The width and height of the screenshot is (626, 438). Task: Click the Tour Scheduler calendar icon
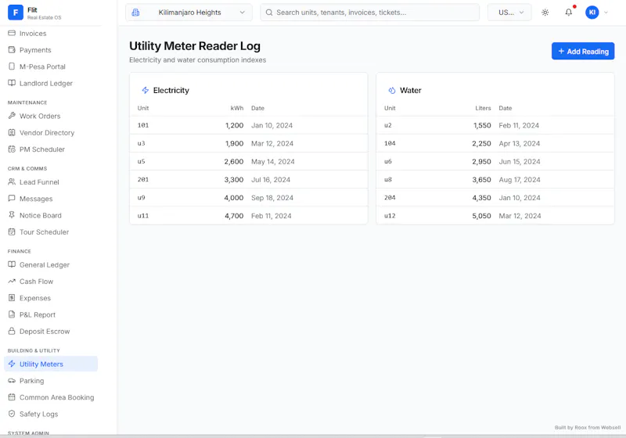point(12,232)
